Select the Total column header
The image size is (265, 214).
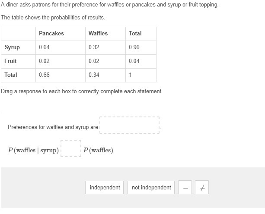(x=135, y=34)
